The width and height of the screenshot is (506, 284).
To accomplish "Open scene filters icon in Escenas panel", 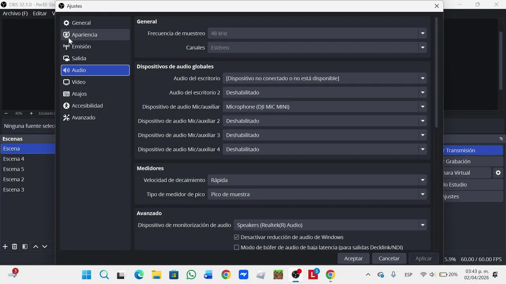I will pos(25,247).
